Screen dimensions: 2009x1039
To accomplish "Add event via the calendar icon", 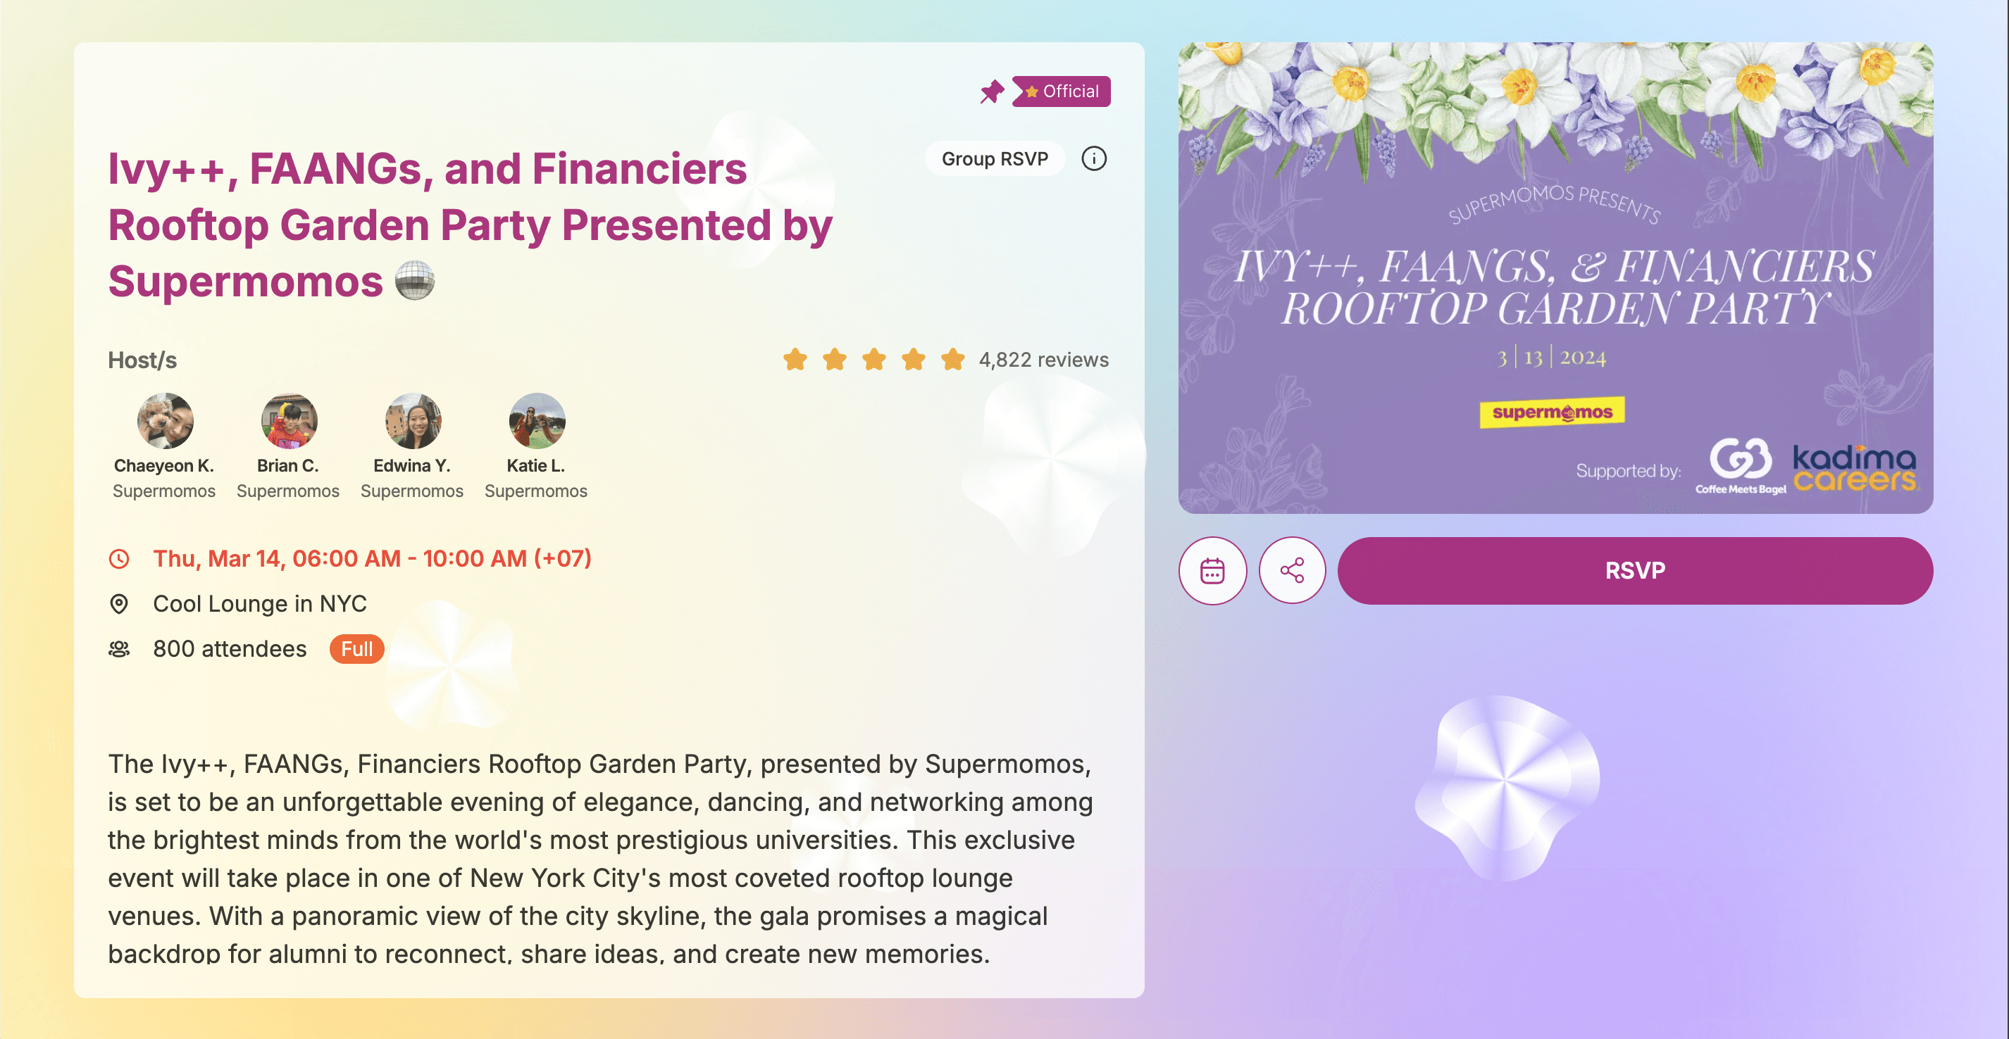I will pyautogui.click(x=1212, y=571).
